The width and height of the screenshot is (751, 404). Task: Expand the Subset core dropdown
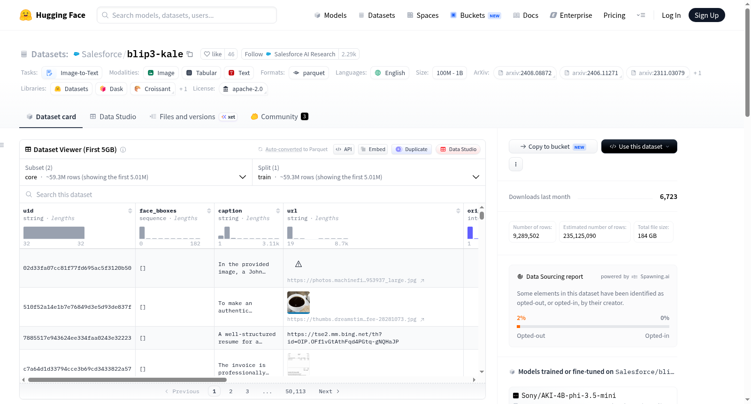point(136,172)
